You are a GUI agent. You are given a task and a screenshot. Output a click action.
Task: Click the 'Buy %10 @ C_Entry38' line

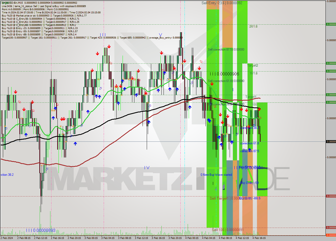[x=40, y=19]
